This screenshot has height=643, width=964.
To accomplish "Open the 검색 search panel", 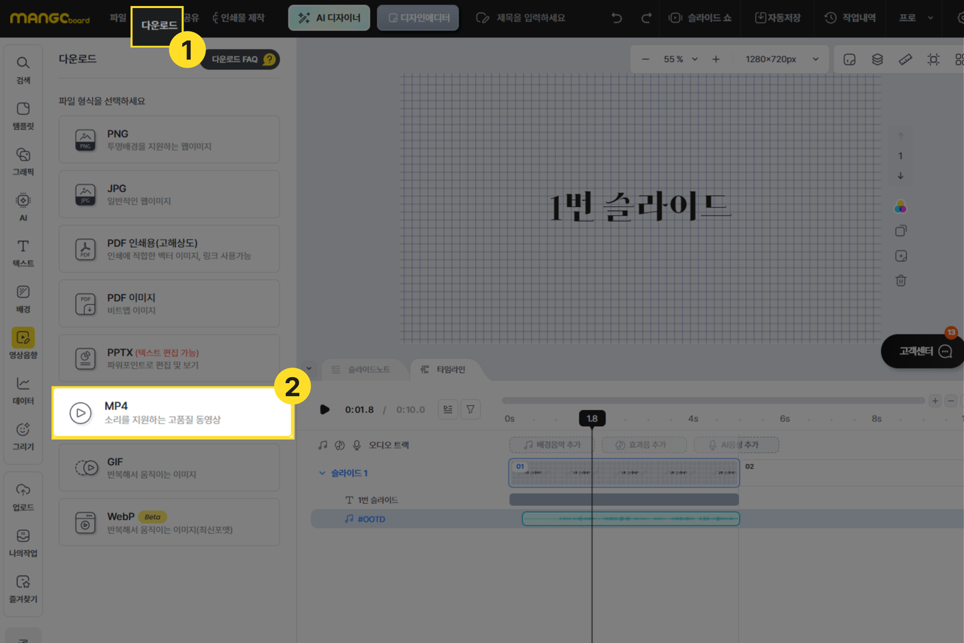I will pyautogui.click(x=23, y=70).
